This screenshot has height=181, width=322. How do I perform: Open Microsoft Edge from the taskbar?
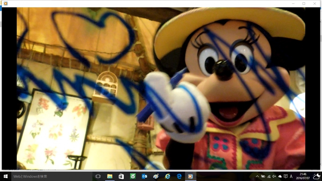coord(179,176)
